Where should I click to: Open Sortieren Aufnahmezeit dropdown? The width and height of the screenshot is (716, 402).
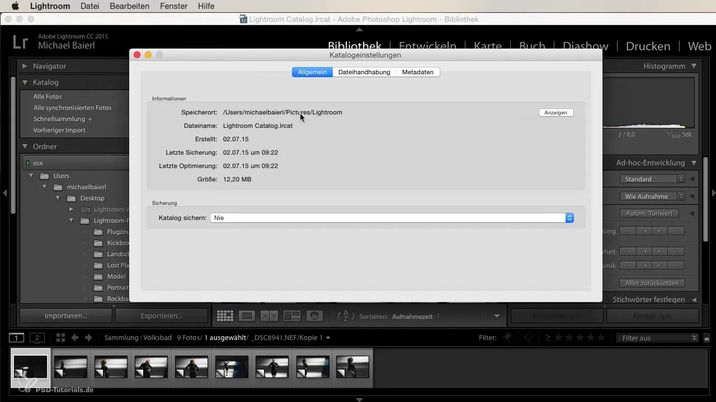(416, 316)
